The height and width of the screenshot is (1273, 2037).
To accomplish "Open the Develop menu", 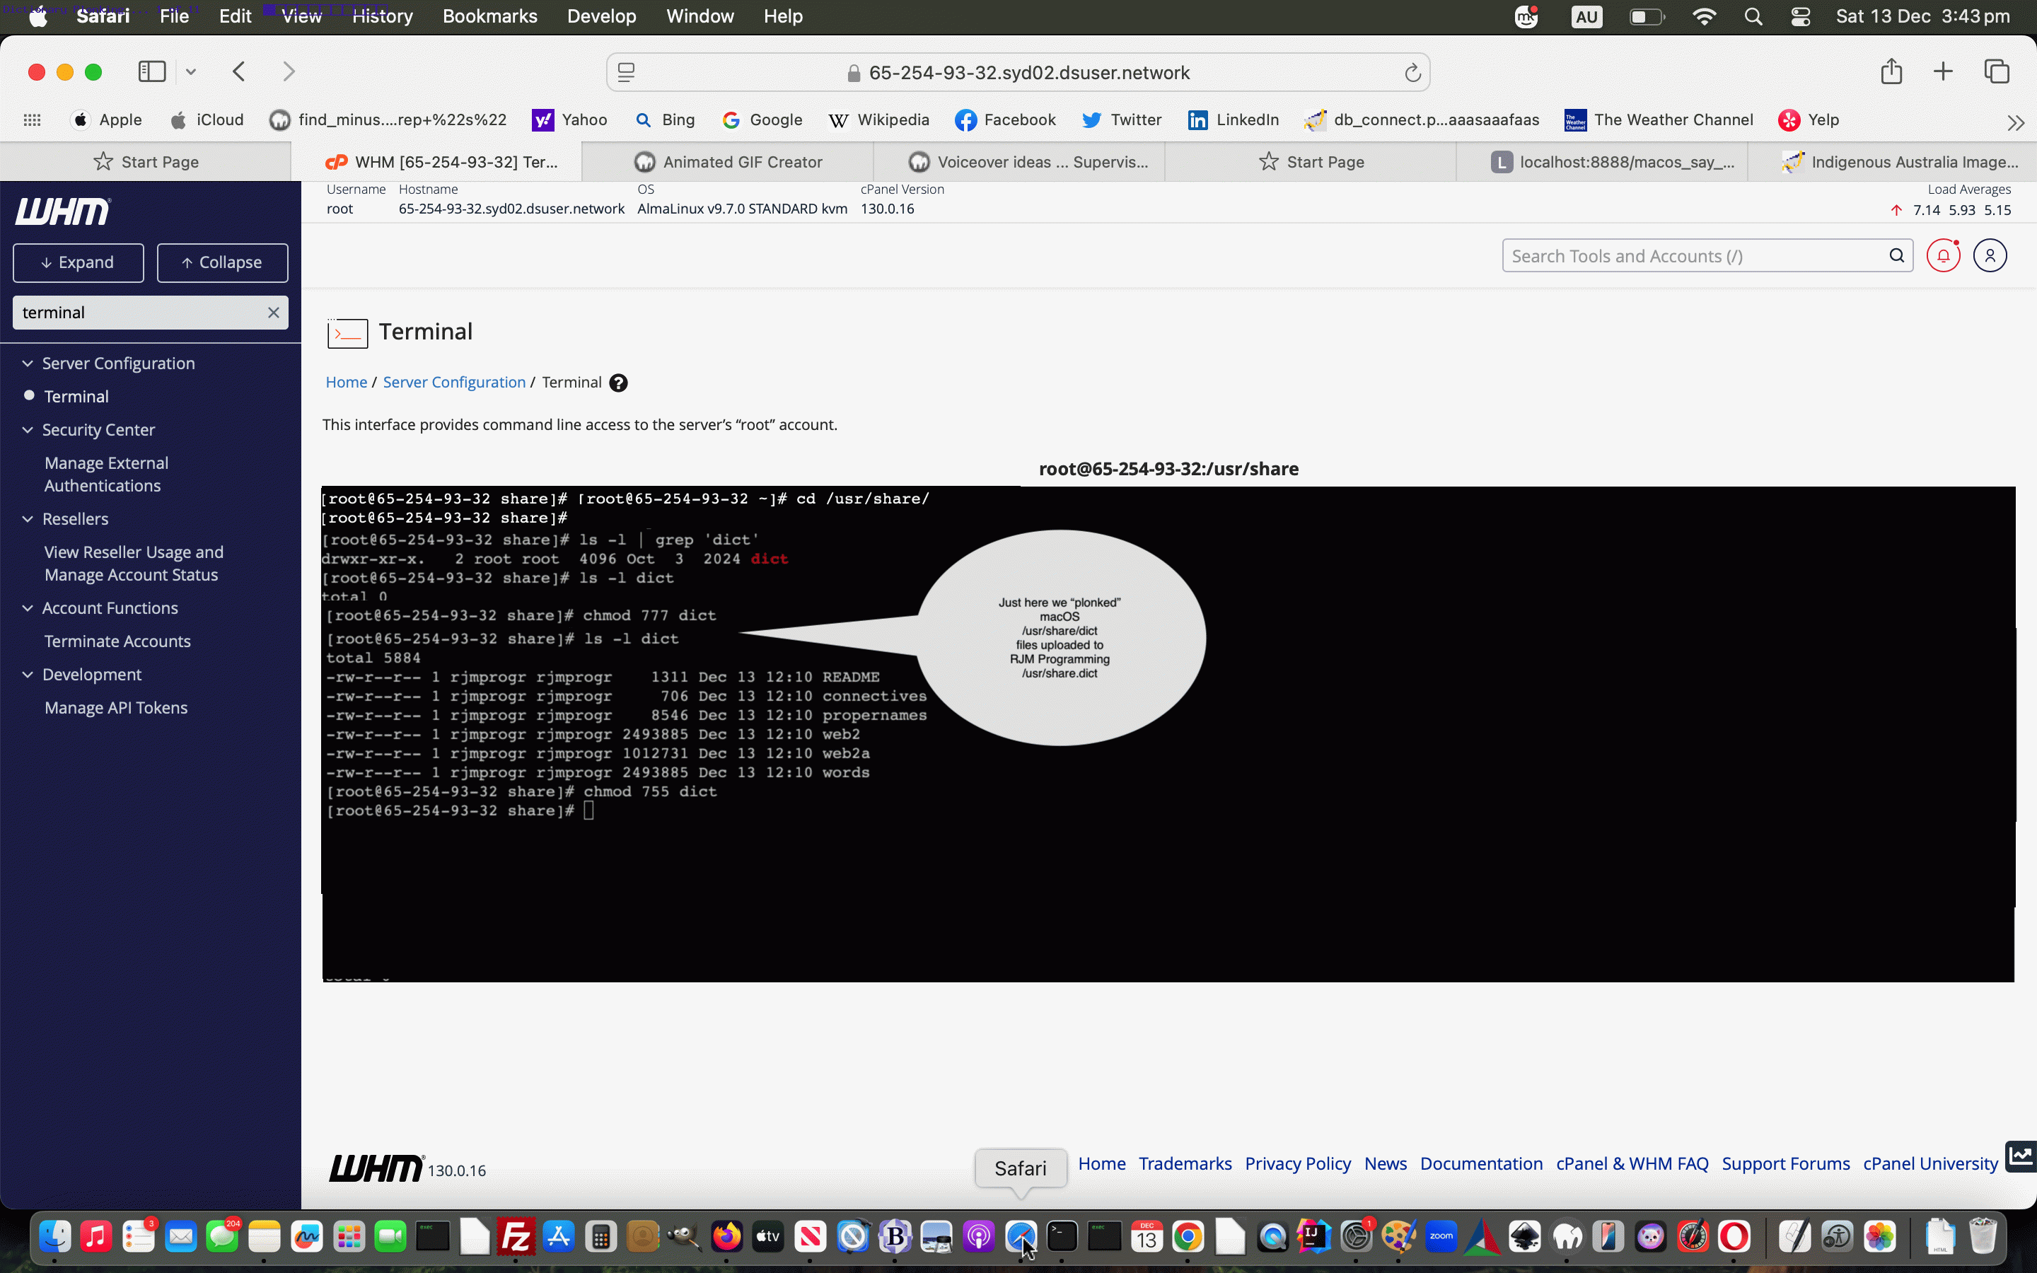I will point(601,16).
